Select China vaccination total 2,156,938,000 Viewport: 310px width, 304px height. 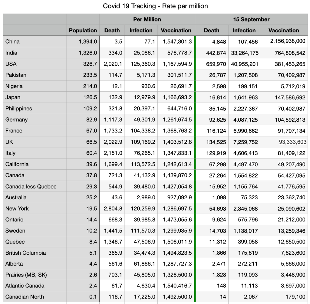tap(288, 41)
